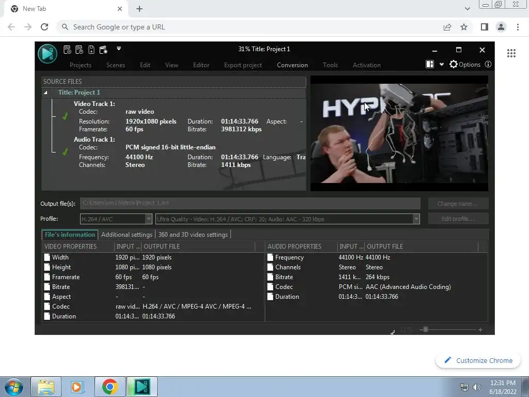Viewport: 529px width, 397px height.
Task: Open the Windows Start menu
Action: (14, 387)
